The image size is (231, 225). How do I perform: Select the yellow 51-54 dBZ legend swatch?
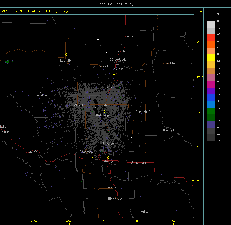[211, 57]
